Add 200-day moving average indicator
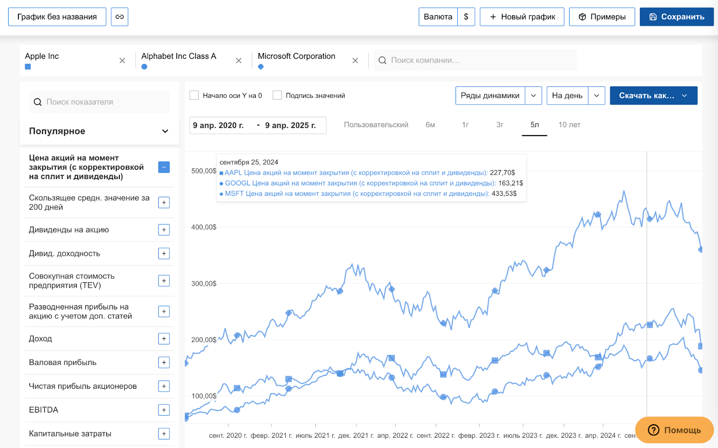 point(164,202)
